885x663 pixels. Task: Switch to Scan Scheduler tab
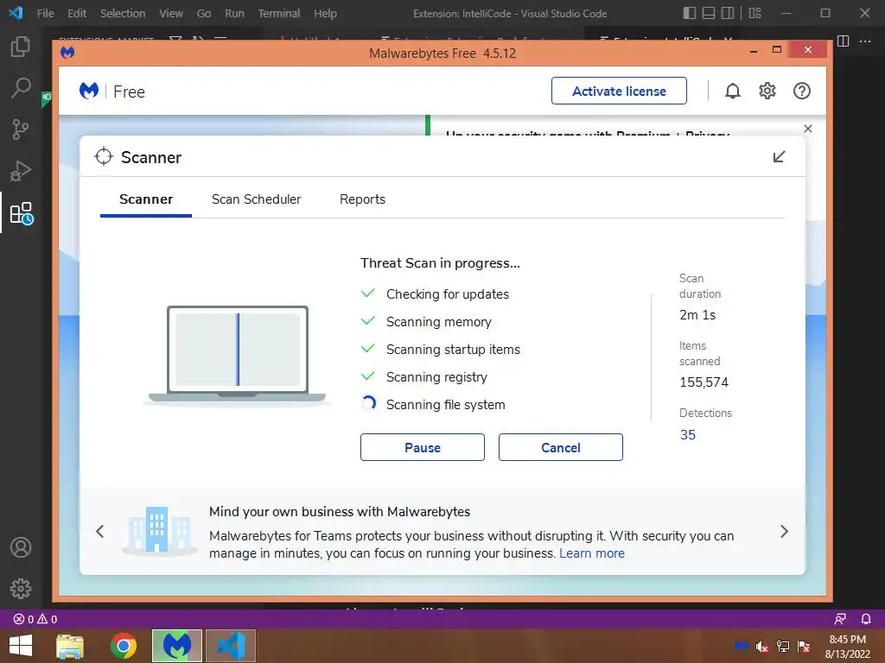(x=256, y=199)
